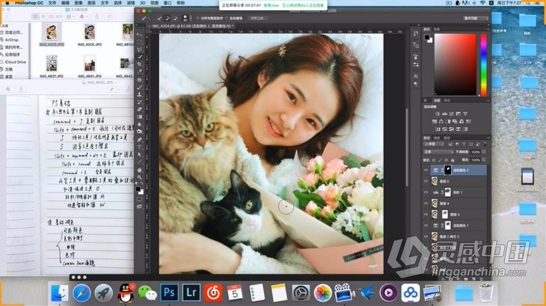Add an Invert adjustment layer
The height and width of the screenshot is (306, 546).
coord(438,129)
